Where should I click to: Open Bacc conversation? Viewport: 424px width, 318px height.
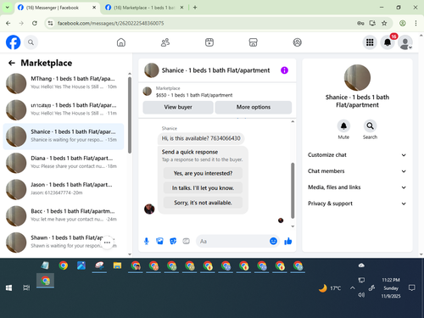(x=64, y=216)
